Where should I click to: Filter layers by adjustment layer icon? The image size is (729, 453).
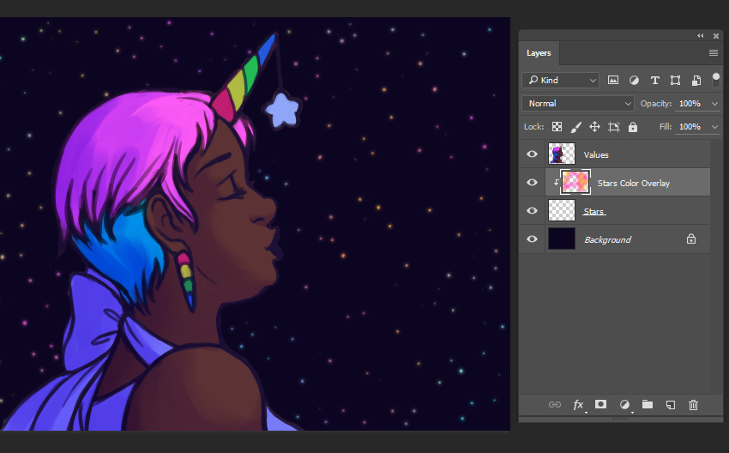[x=634, y=80]
